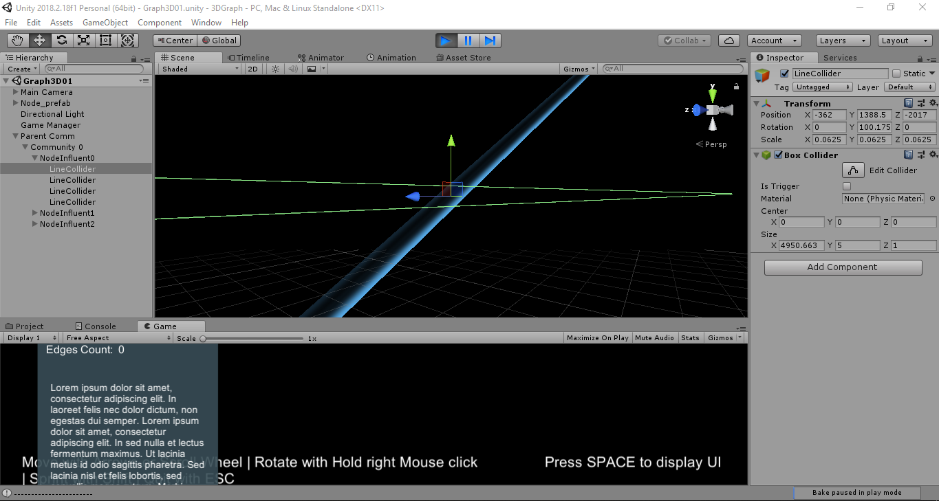The height and width of the screenshot is (501, 939).
Task: Open the Free Aspect dropdown
Action: [x=118, y=337]
